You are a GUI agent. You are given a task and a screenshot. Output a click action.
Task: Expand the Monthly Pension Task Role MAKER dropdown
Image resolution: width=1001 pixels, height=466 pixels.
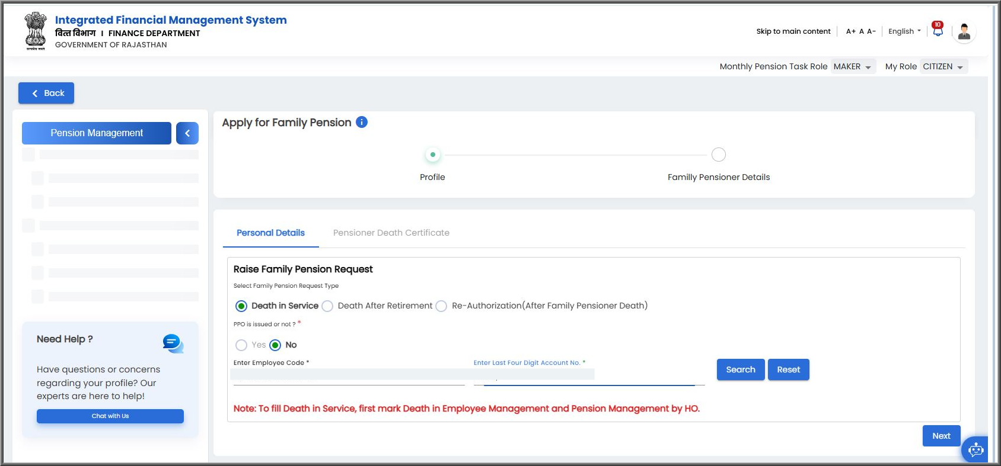853,66
